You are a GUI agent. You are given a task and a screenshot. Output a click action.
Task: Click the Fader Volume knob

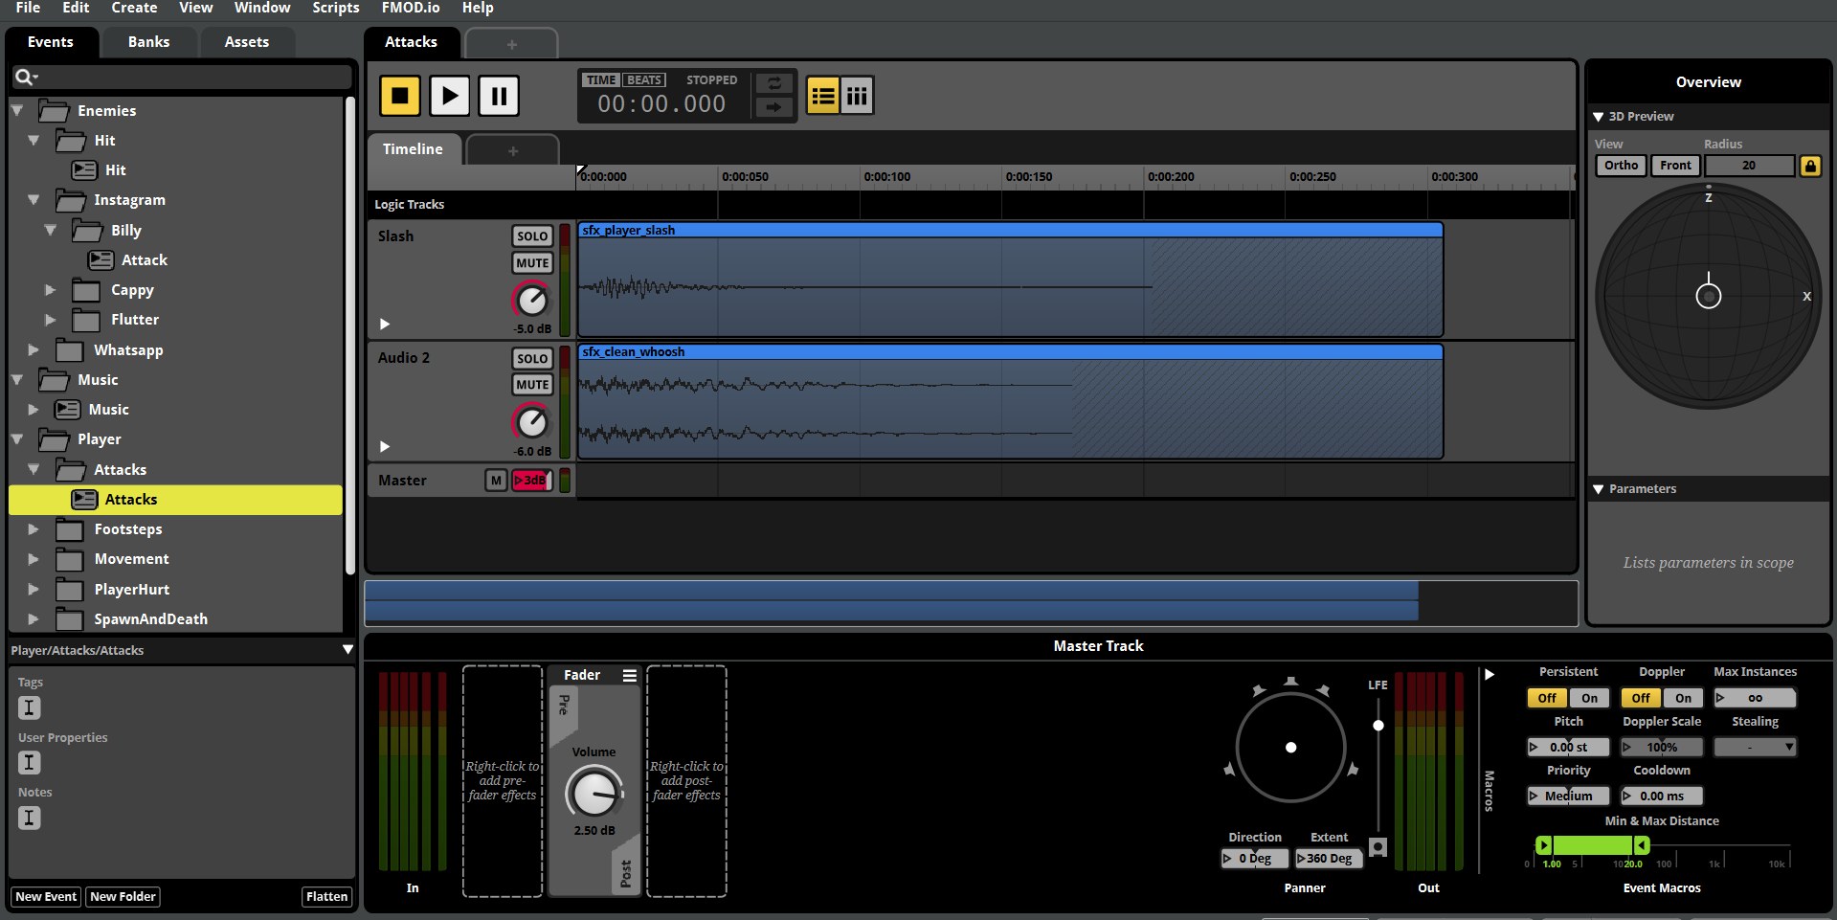(594, 793)
